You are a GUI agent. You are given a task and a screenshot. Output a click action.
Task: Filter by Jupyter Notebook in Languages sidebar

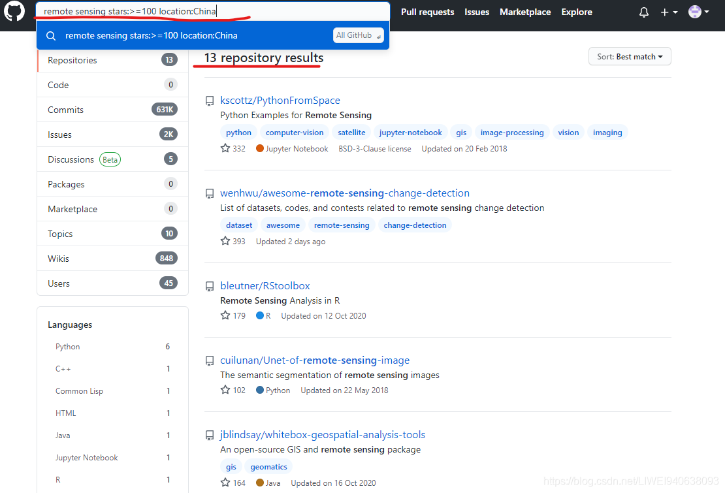[112, 458]
